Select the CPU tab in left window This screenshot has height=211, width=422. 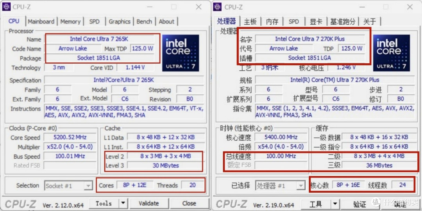(14, 21)
